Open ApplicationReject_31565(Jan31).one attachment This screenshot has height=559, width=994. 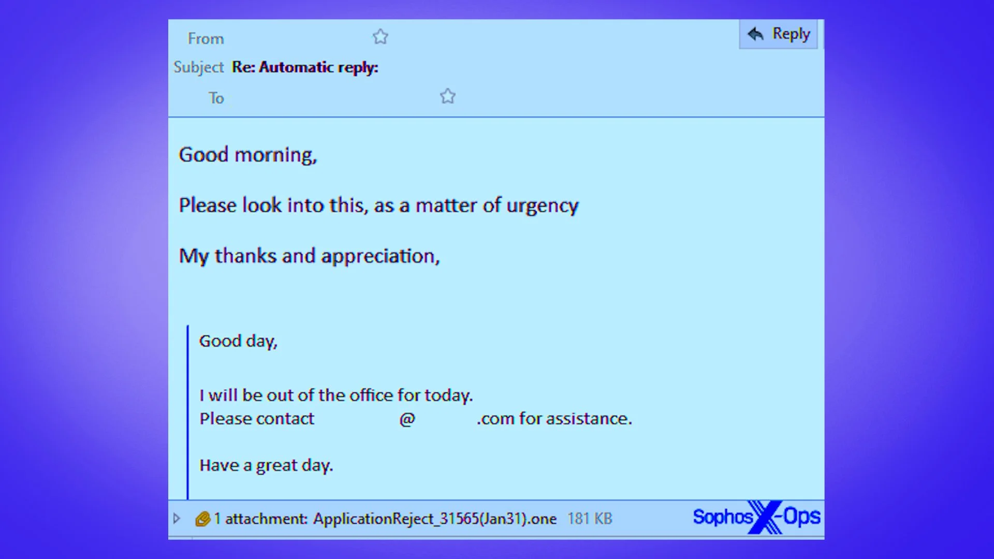click(x=434, y=519)
